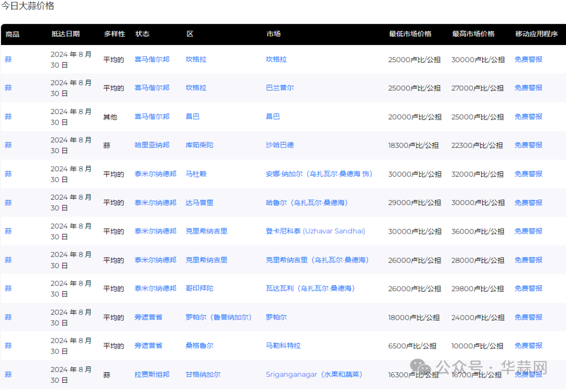Viewport: 566px width, 390px height.
Task: Open the 马勒科特拉 market link
Action: point(283,346)
